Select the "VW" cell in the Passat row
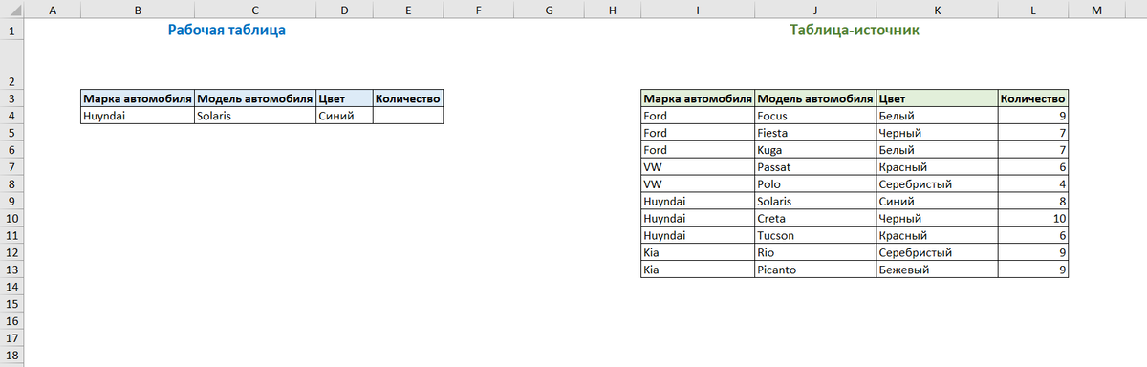Image resolution: width=1147 pixels, height=367 pixels. [698, 167]
